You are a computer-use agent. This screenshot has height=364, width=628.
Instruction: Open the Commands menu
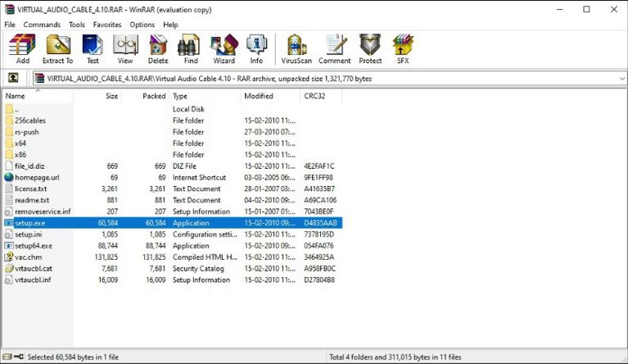point(42,25)
